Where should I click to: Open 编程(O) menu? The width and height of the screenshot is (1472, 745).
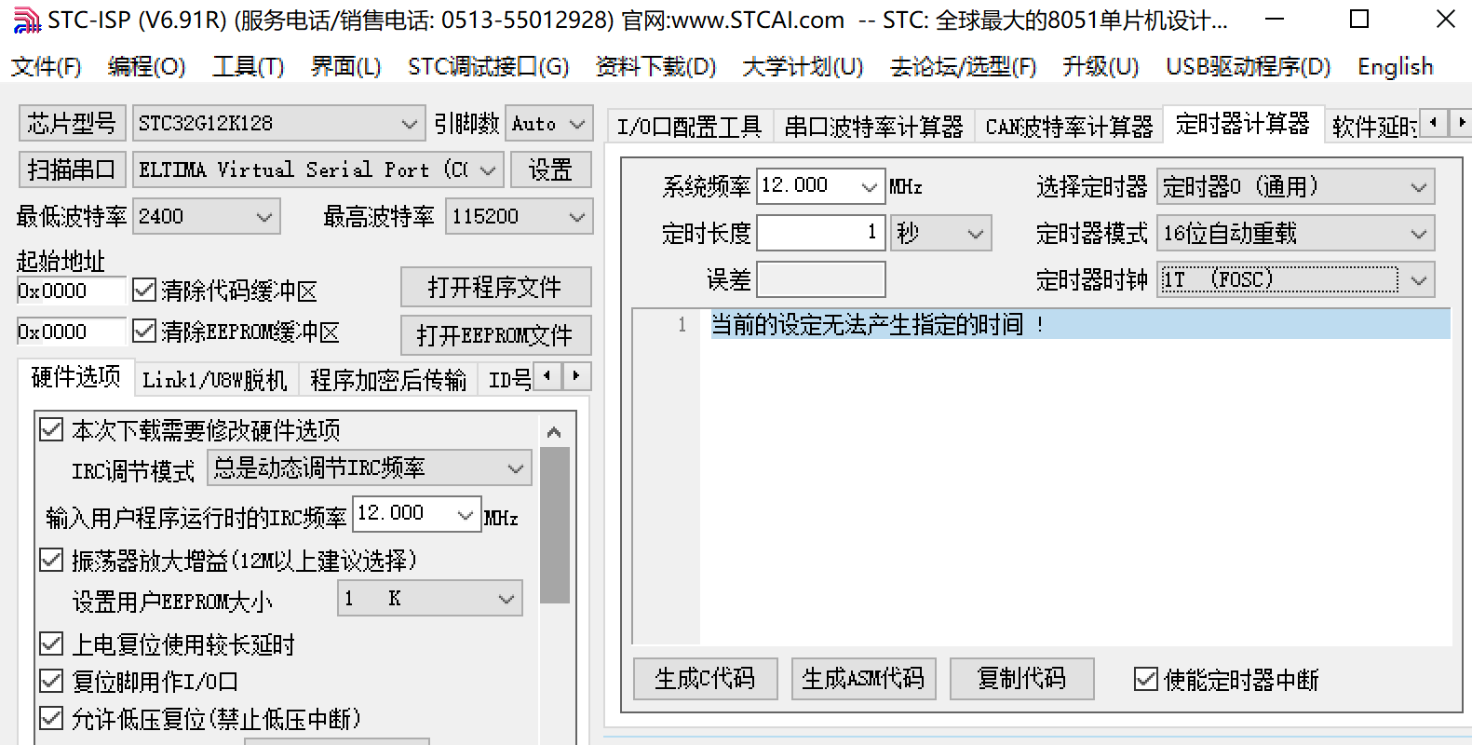pos(146,66)
